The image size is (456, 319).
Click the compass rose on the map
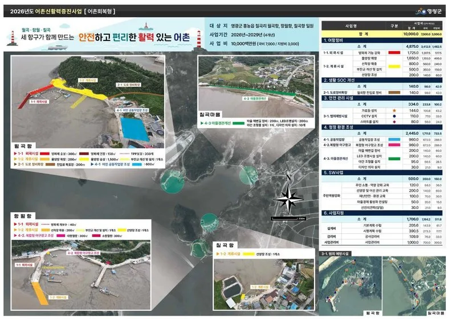(288, 198)
